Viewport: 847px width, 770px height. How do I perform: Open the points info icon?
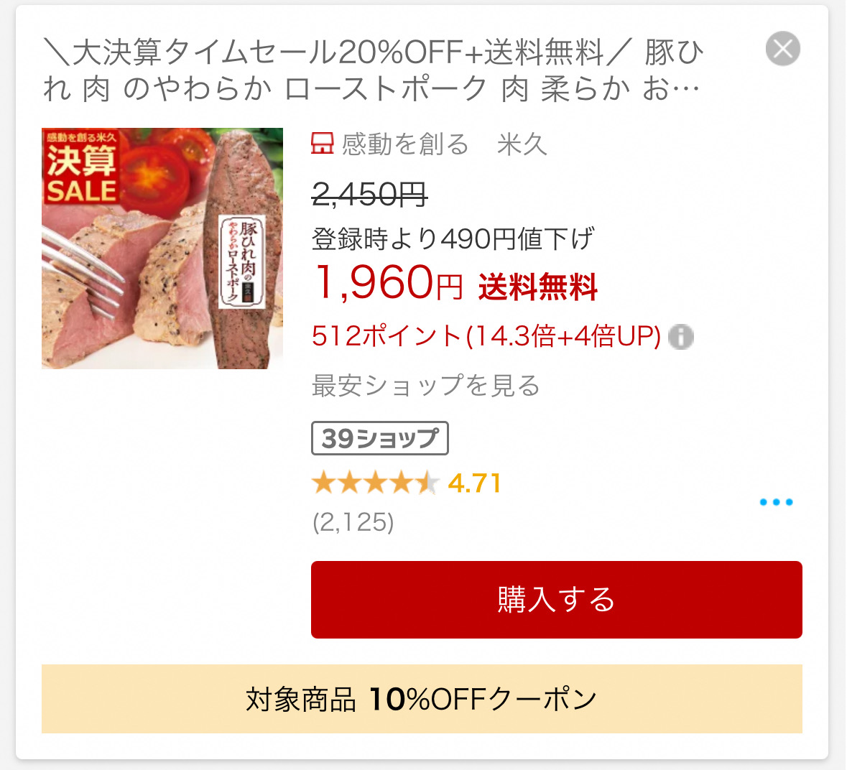pos(680,337)
